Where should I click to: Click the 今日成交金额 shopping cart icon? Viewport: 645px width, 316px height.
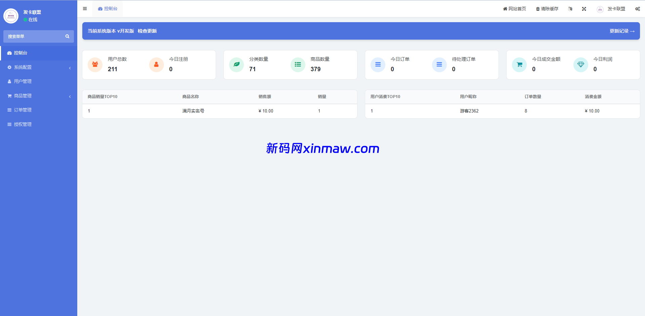[x=519, y=64]
